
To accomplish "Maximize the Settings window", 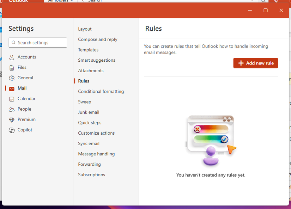I will (266, 10).
